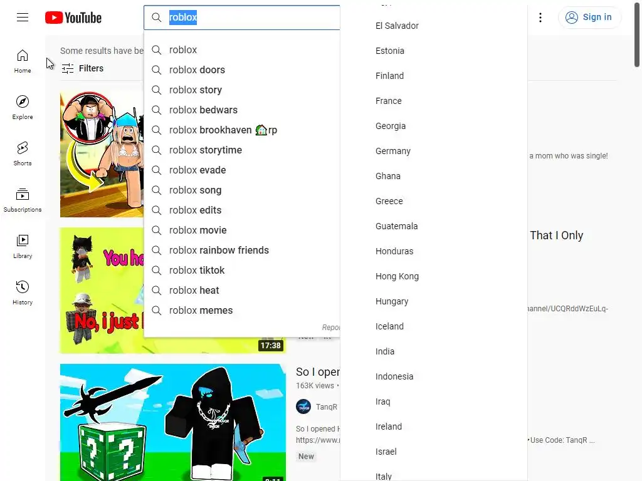This screenshot has height=481, width=642.
Task: Click the search magnifier in search box
Action: (156, 17)
